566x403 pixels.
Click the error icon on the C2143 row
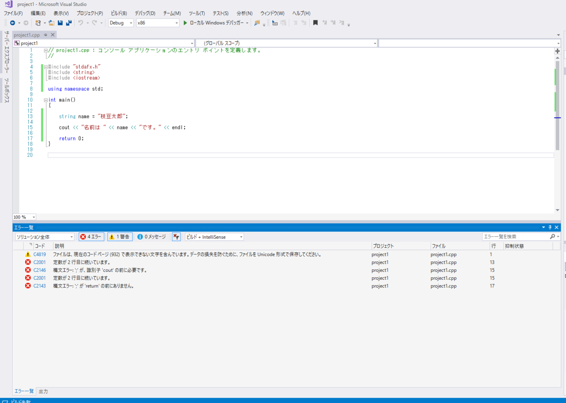(x=28, y=286)
